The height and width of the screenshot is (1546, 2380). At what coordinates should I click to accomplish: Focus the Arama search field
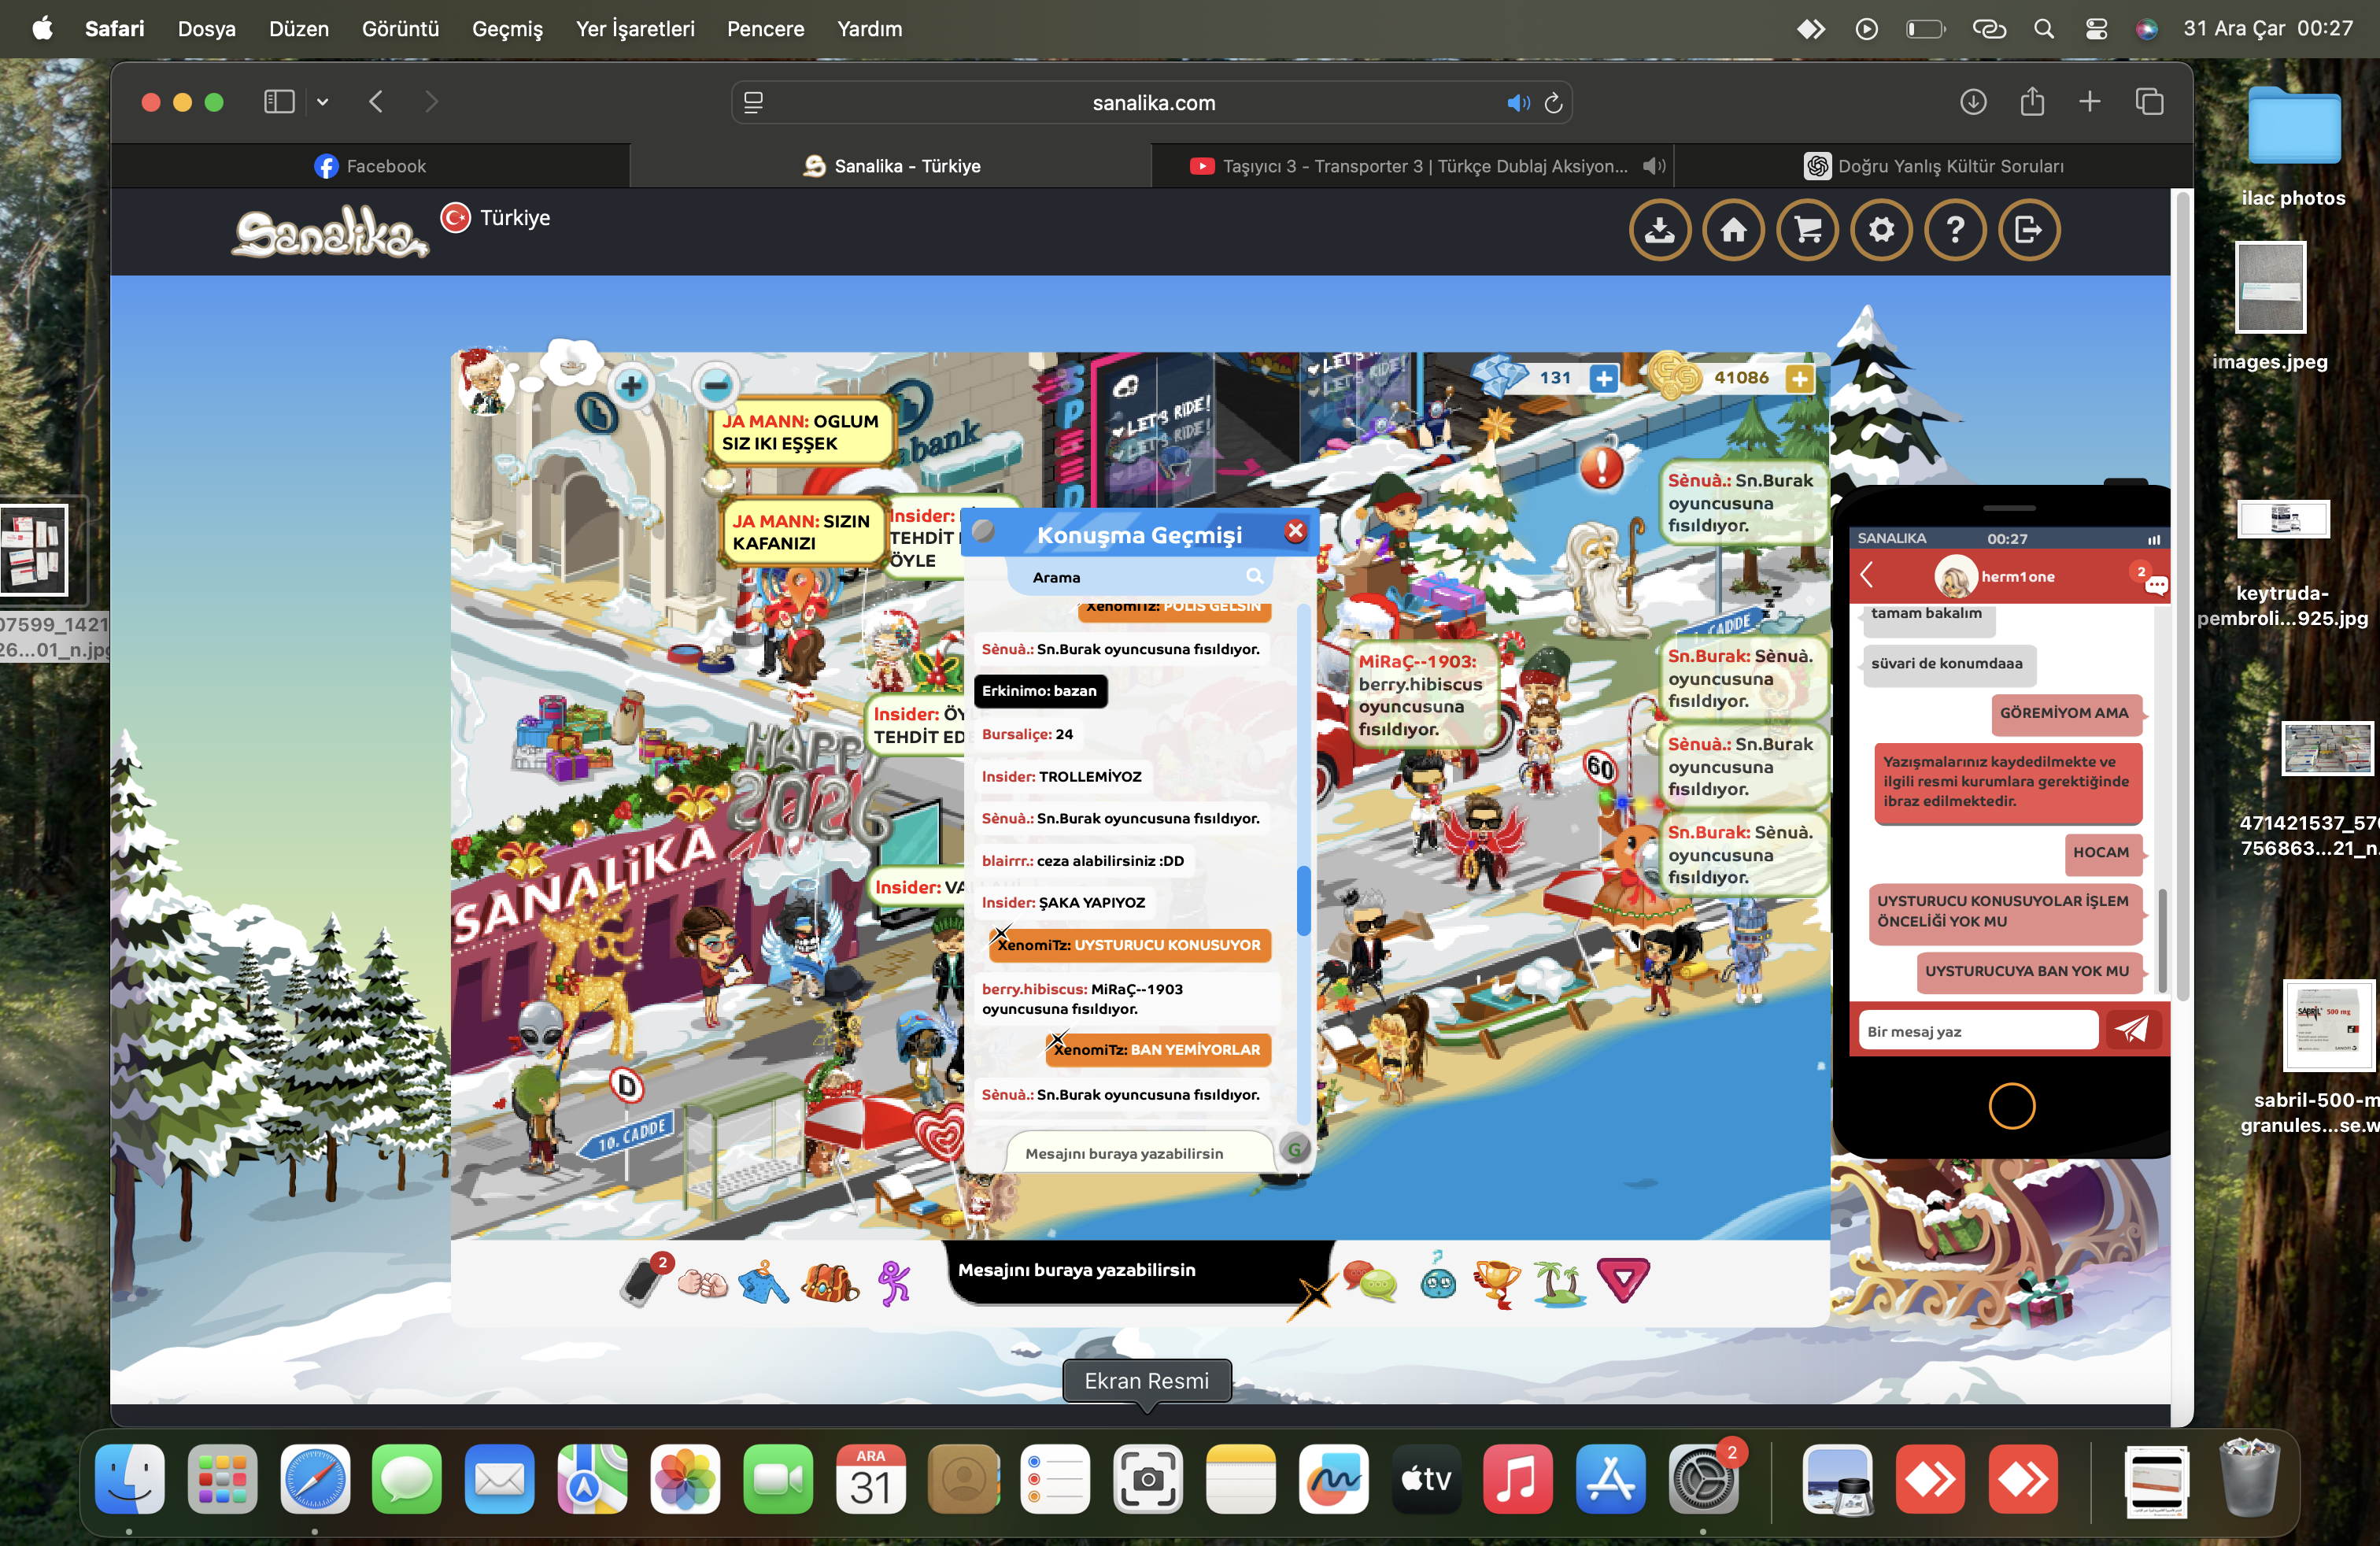point(1139,577)
